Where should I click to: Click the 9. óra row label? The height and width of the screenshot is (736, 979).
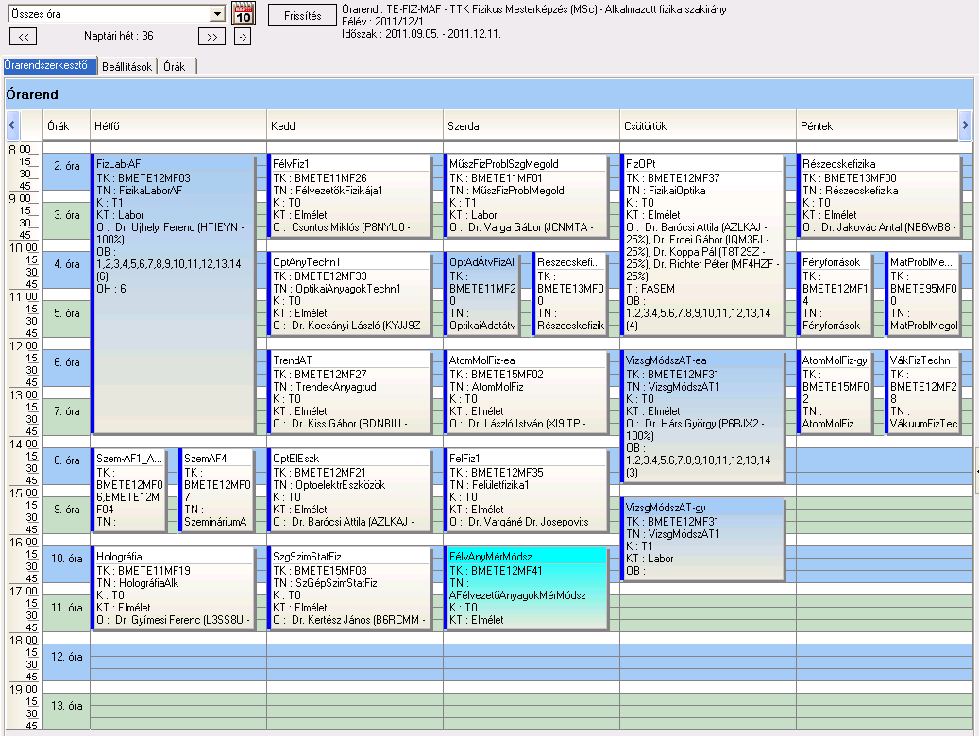[x=67, y=510]
